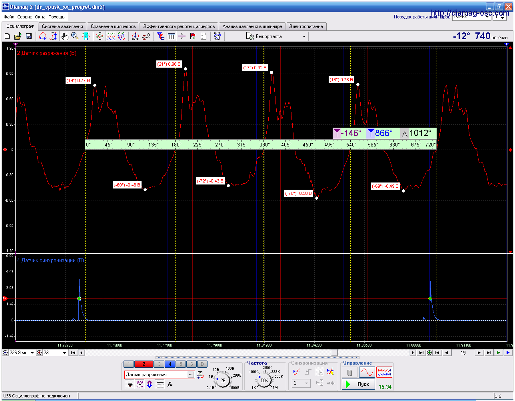Viewport: 515px width, 401px height.
Task: Select the single sine wave display mode
Action: tap(367, 373)
